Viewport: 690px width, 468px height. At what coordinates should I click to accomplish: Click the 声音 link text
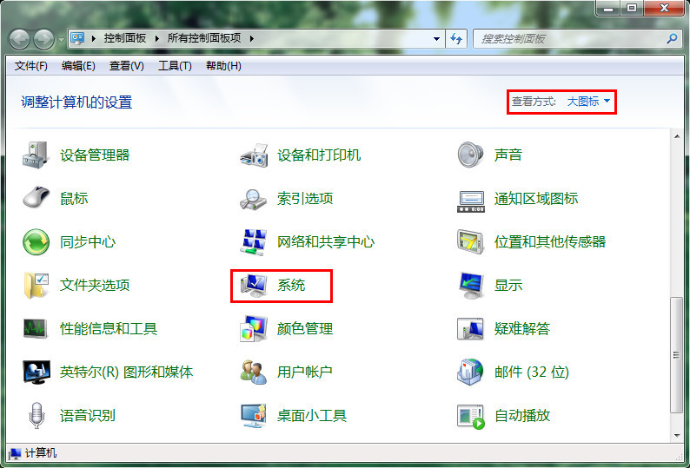tap(508, 155)
